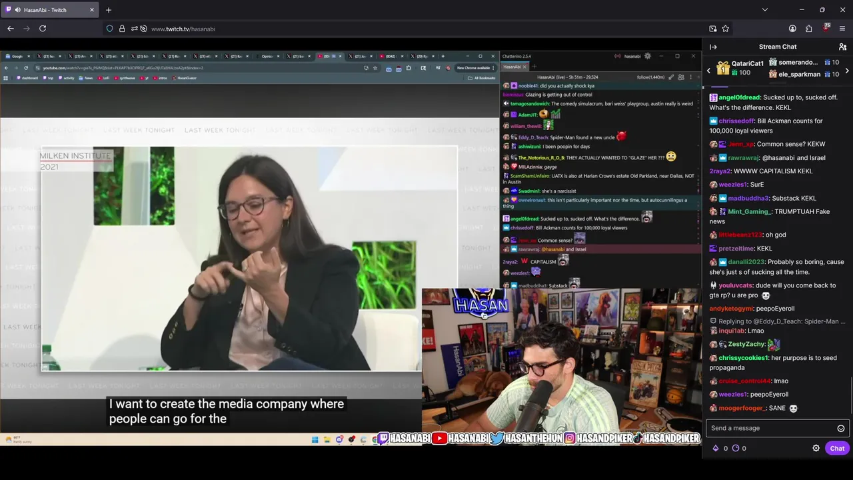This screenshot has width=853, height=480.
Task: Show previous gift leaderboard entry
Action: (x=709, y=70)
